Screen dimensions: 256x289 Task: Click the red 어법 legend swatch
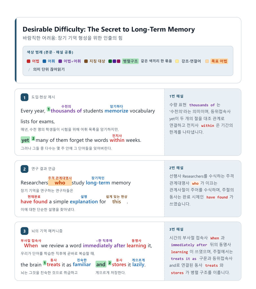click(x=28, y=61)
